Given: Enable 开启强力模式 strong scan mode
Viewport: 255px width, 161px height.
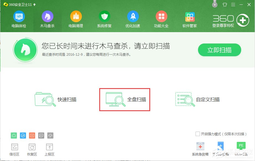Looking at the screenshot, I should coord(198,134).
